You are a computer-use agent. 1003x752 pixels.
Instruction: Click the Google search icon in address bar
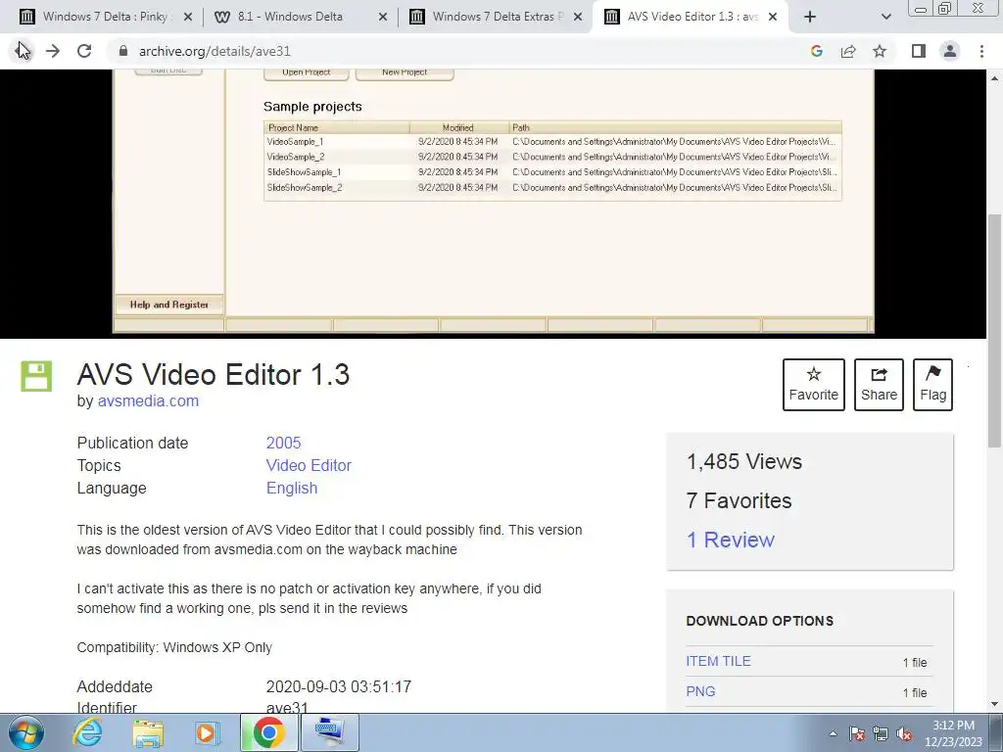(816, 51)
